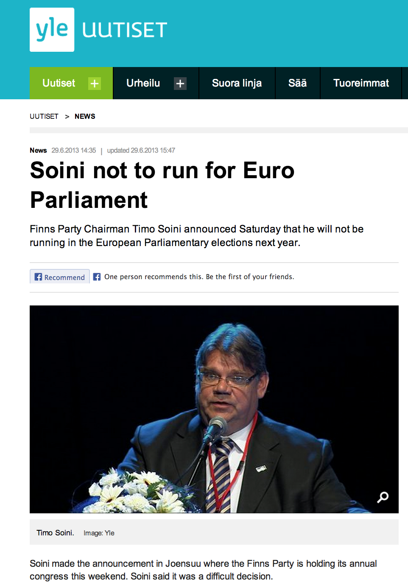This screenshot has width=408, height=588.
Task: Click the Soini article headline
Action: point(162,185)
